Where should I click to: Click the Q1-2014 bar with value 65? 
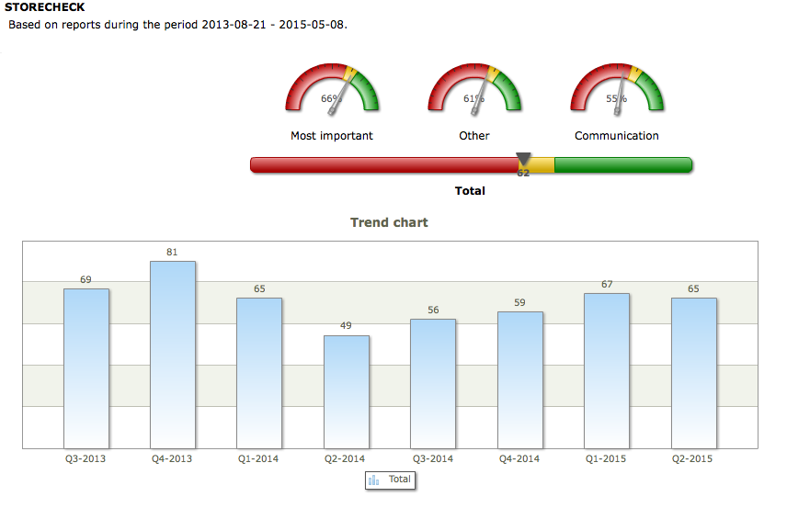coord(259,373)
